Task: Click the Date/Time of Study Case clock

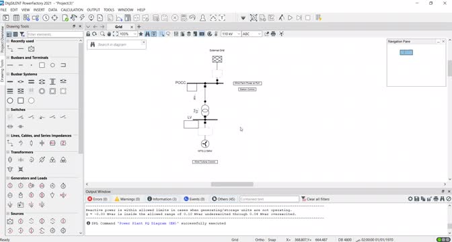Action: pos(46,18)
